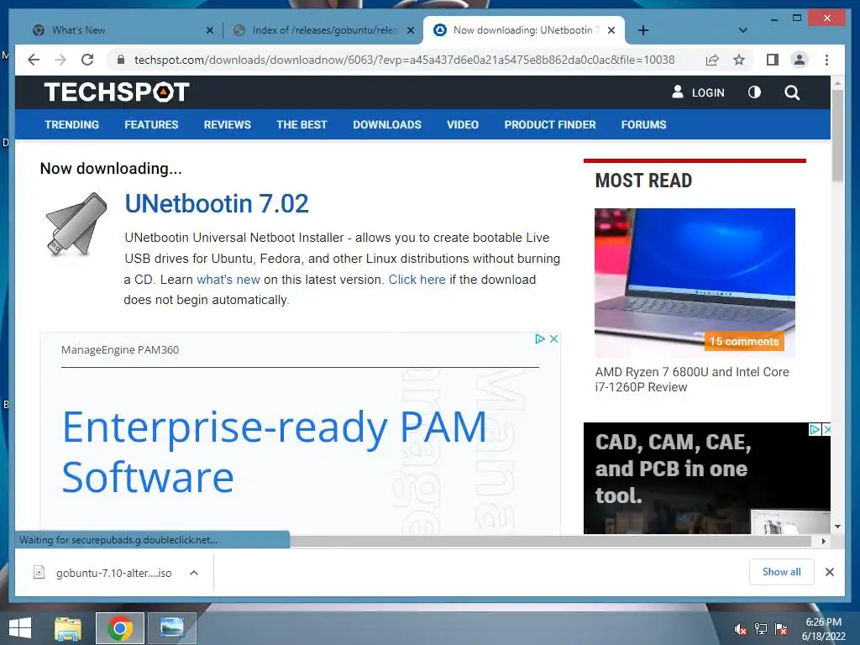The height and width of the screenshot is (645, 860).
Task: Open the TRENDING menu
Action: pos(72,124)
